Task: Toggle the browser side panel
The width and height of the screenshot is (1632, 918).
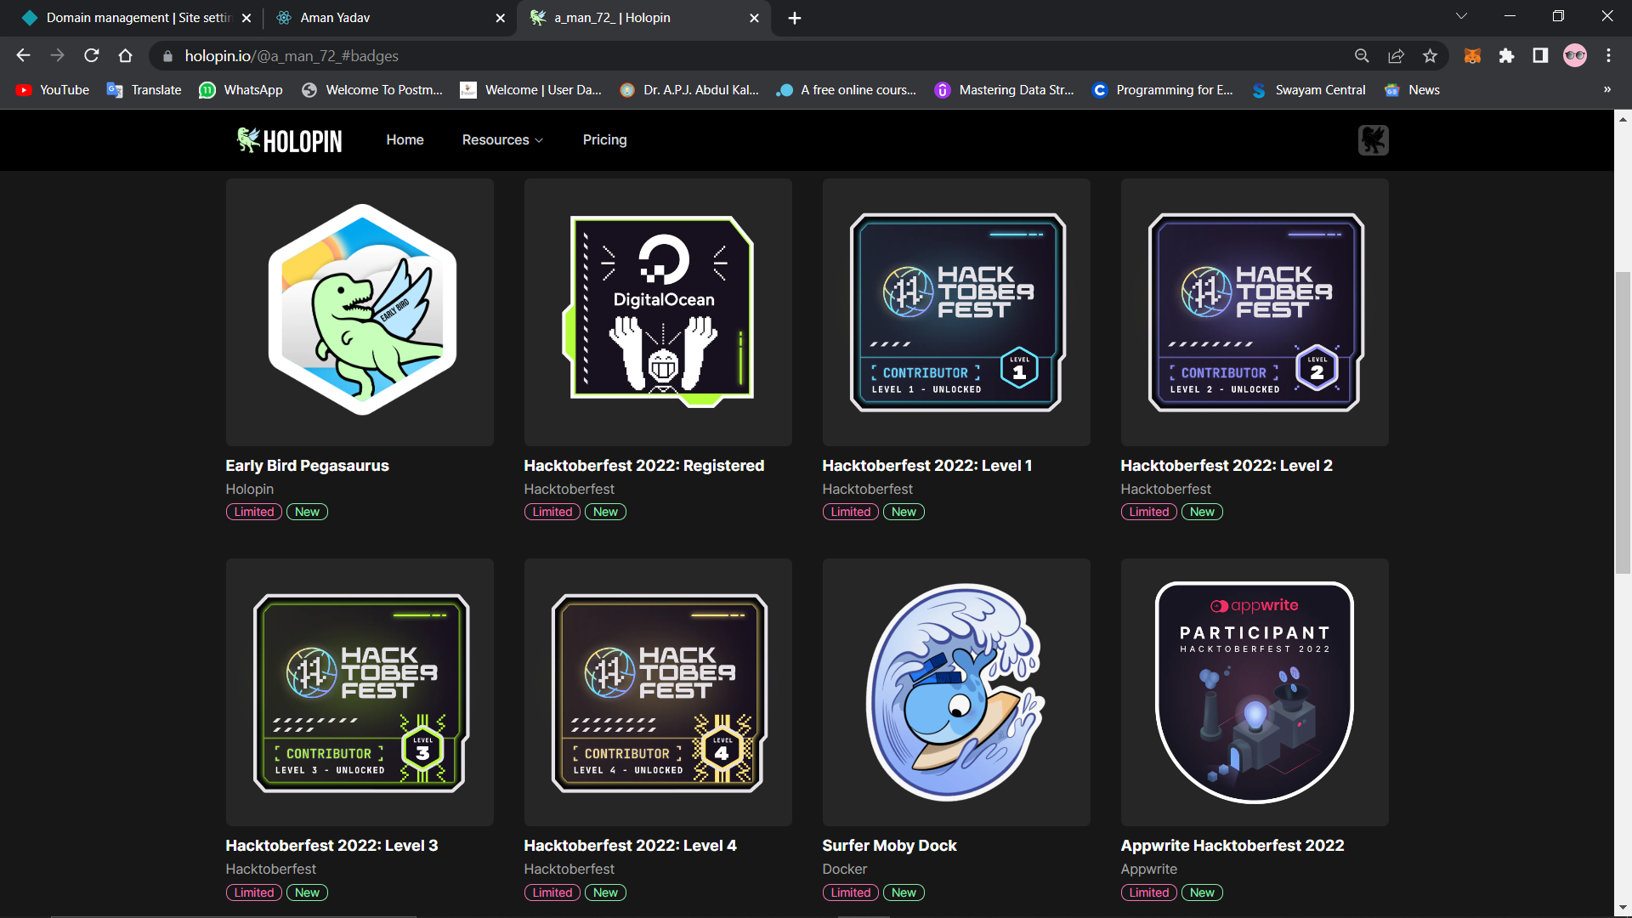Action: coord(1540,56)
